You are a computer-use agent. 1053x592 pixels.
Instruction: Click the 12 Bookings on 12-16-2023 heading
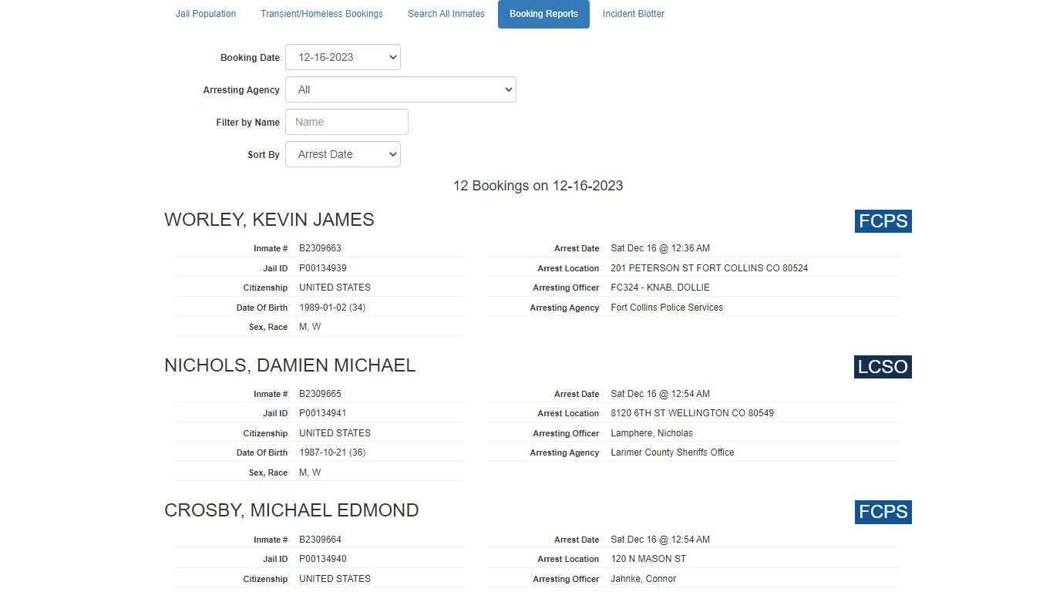point(538,186)
